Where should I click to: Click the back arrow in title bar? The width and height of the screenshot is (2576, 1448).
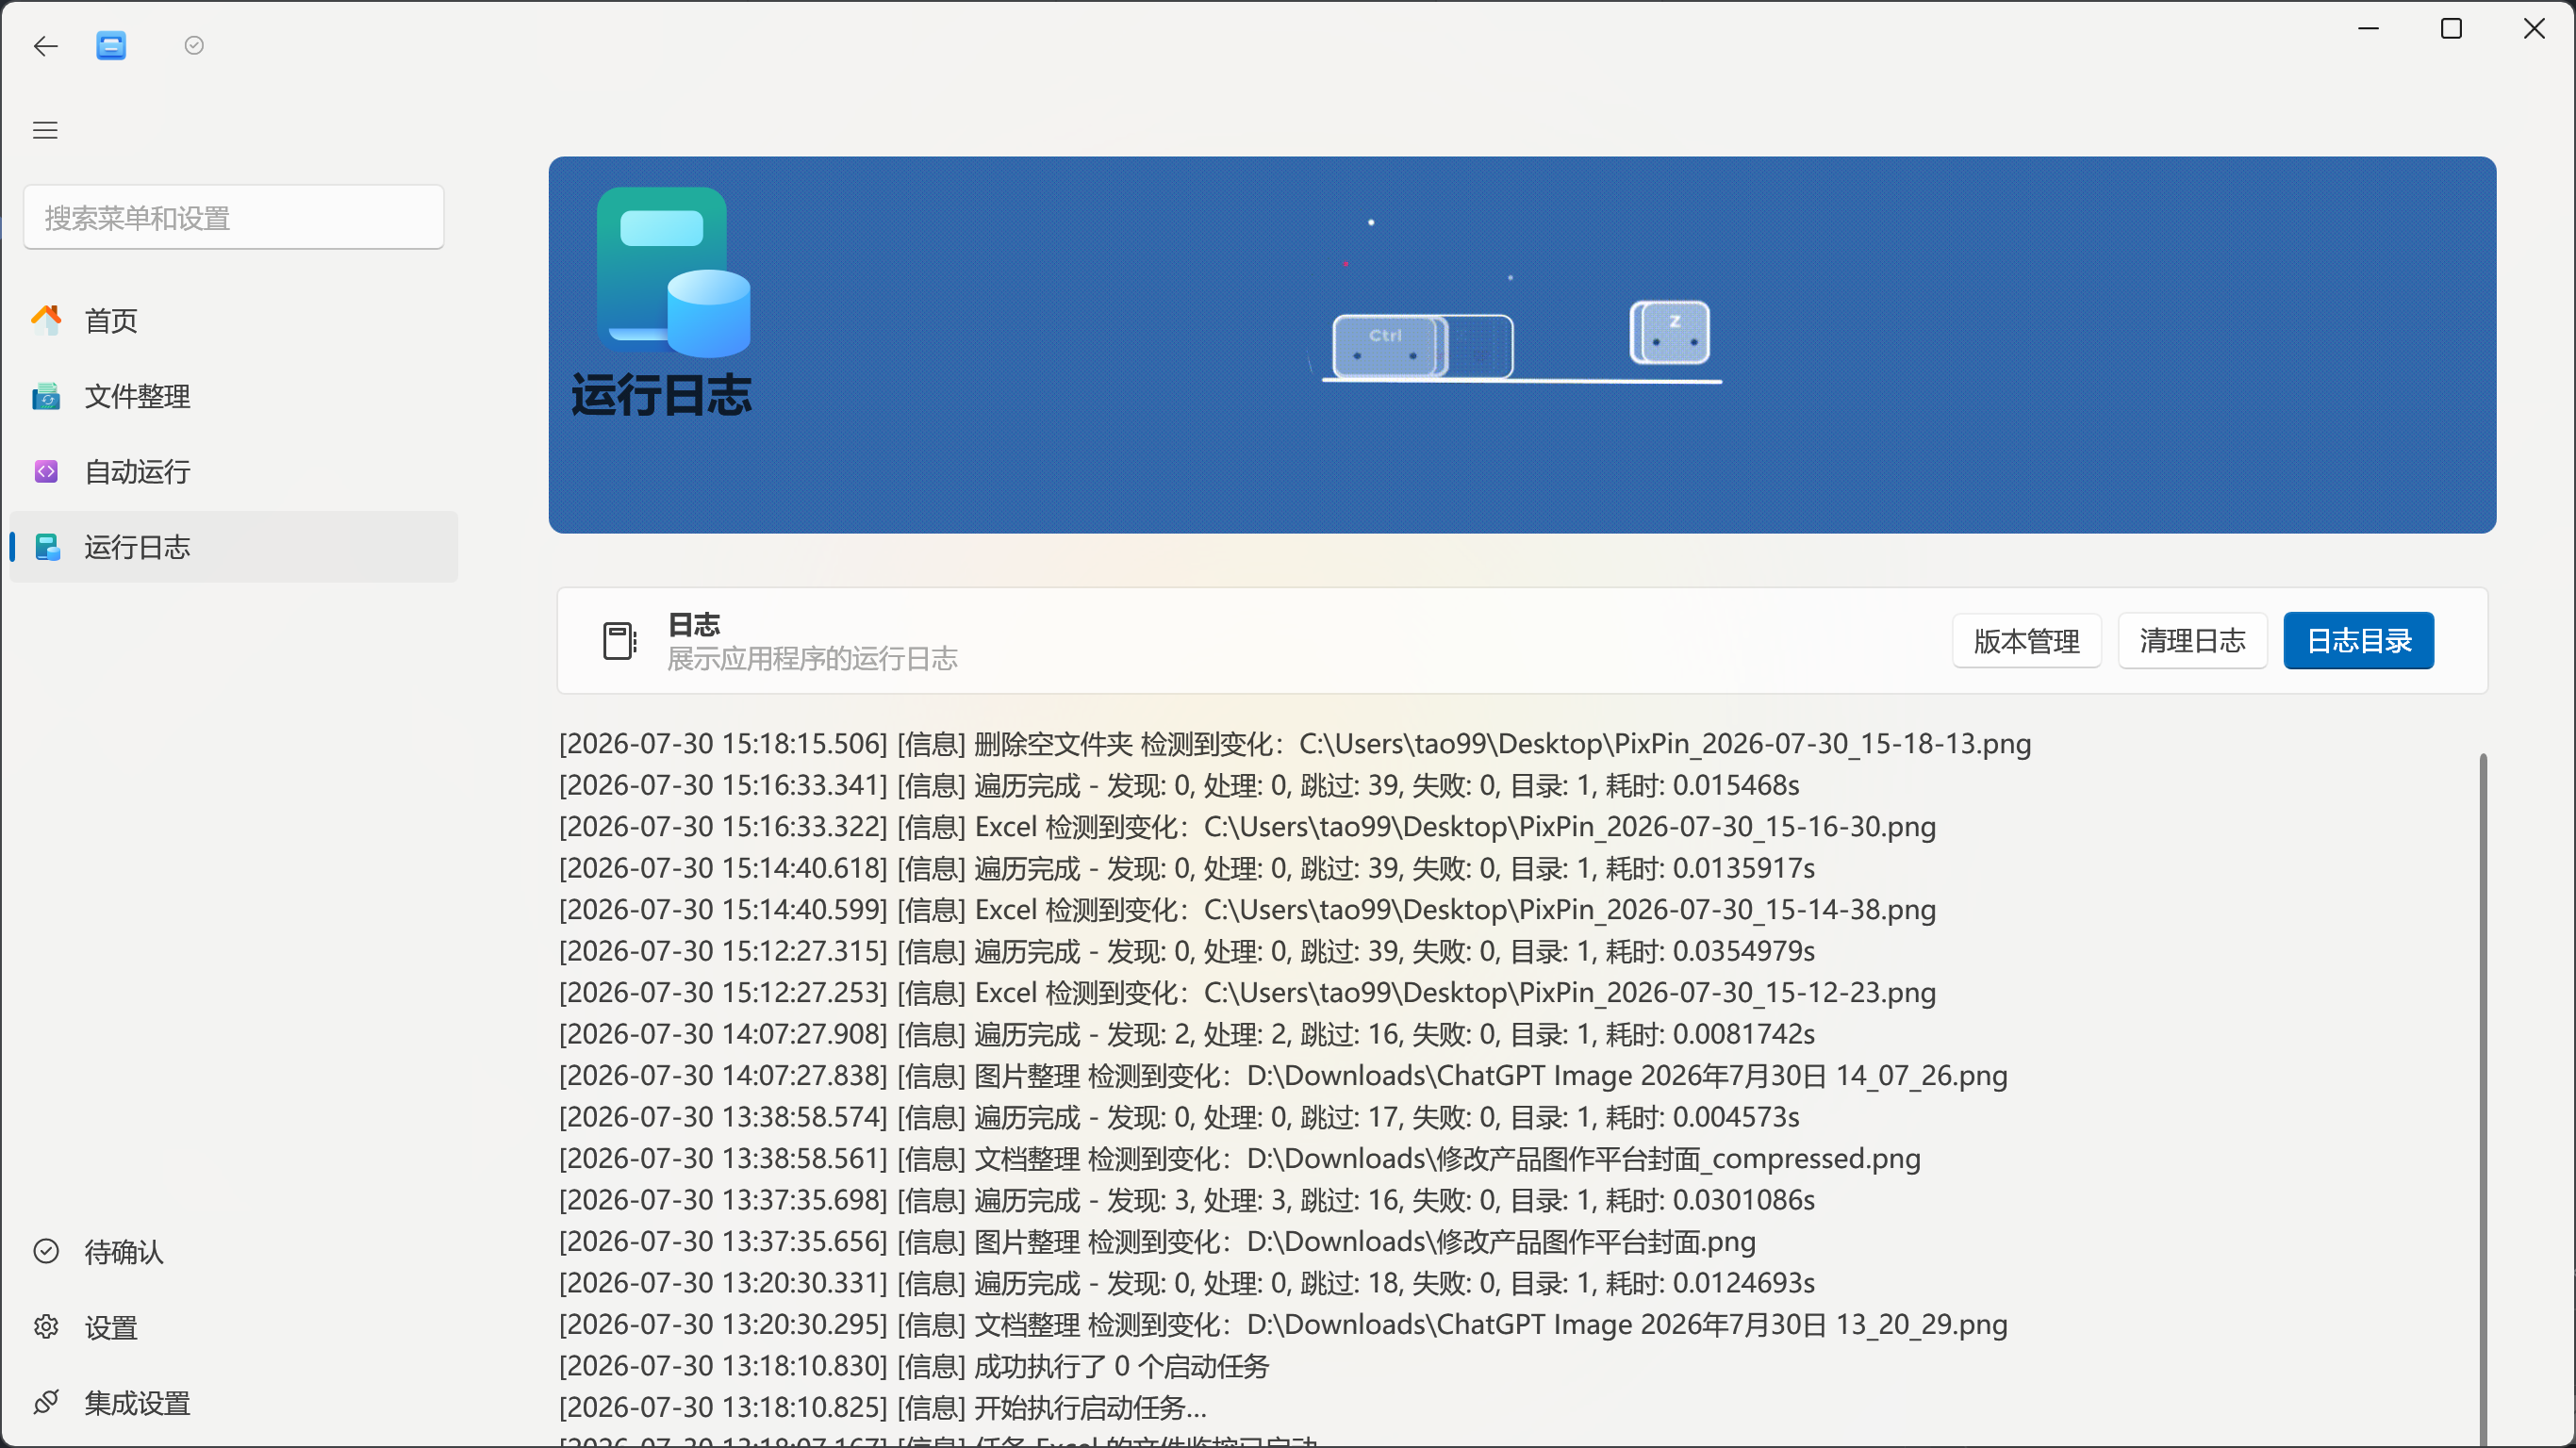tap(46, 46)
